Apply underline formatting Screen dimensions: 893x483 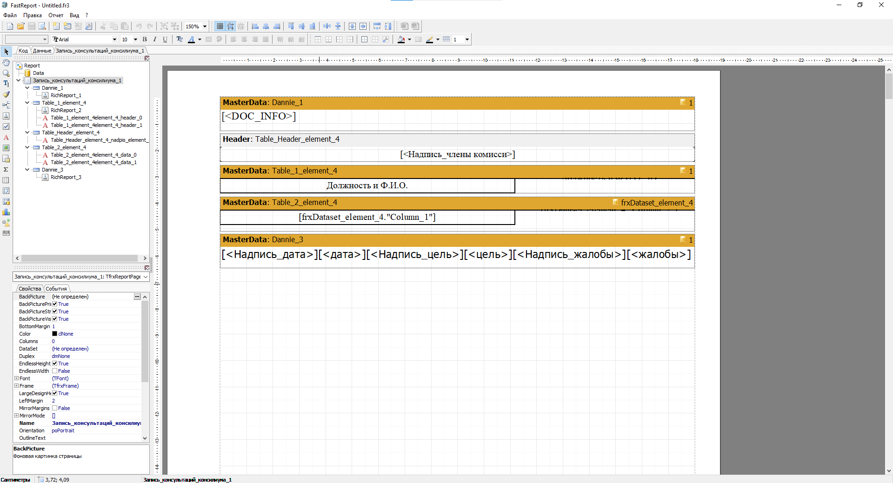165,40
